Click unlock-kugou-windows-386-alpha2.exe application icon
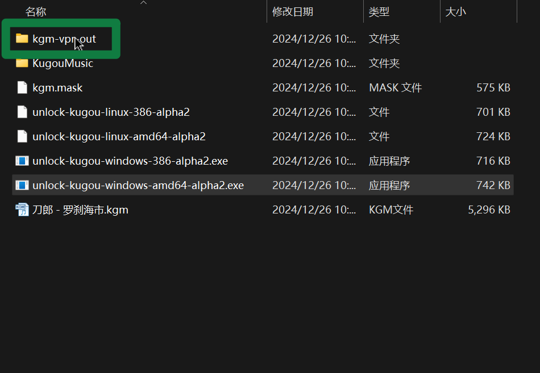 [x=22, y=161]
